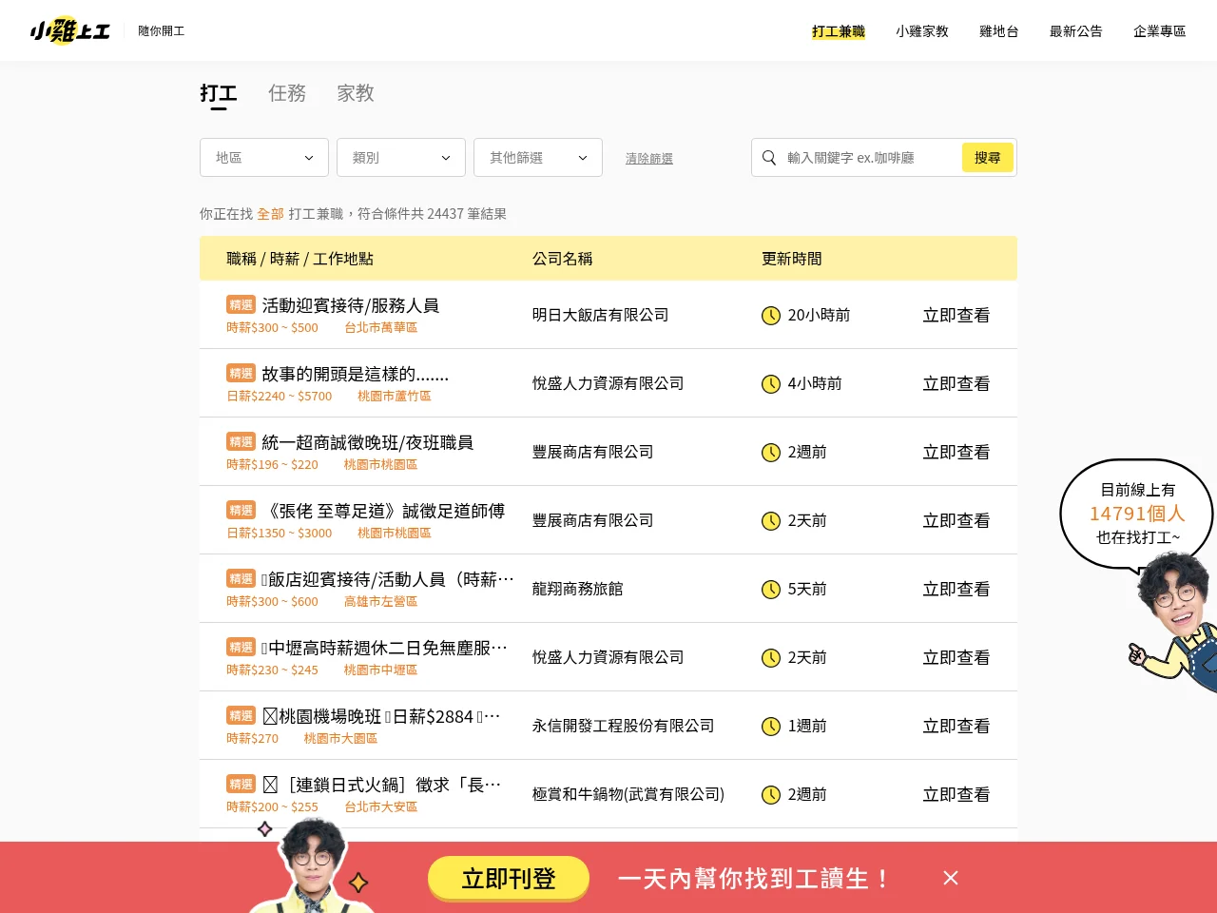Viewport: 1217px width, 913px height.
Task: Click 隨你開工 tagline beside logo
Action: click(x=162, y=31)
